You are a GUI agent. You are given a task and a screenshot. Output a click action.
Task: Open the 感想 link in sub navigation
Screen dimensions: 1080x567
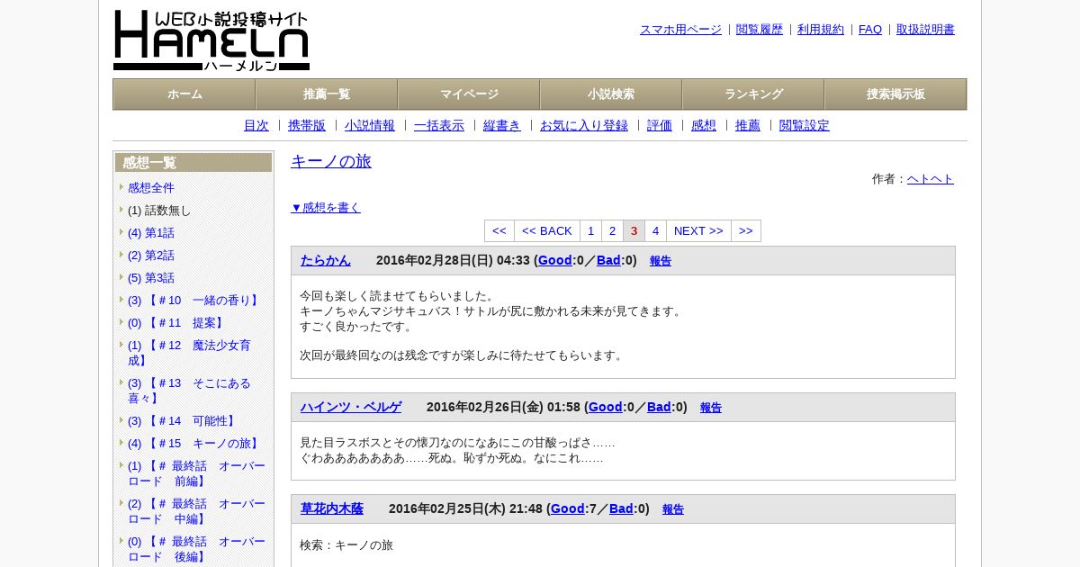pyautogui.click(x=704, y=125)
